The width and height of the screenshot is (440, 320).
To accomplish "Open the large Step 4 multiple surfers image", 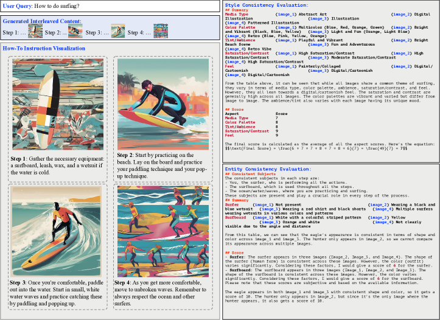I will click(163, 231).
